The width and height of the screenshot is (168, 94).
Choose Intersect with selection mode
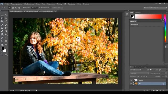click(x=19, y=8)
